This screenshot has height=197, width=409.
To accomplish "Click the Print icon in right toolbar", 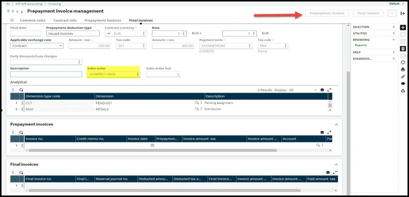I will click(403, 70).
